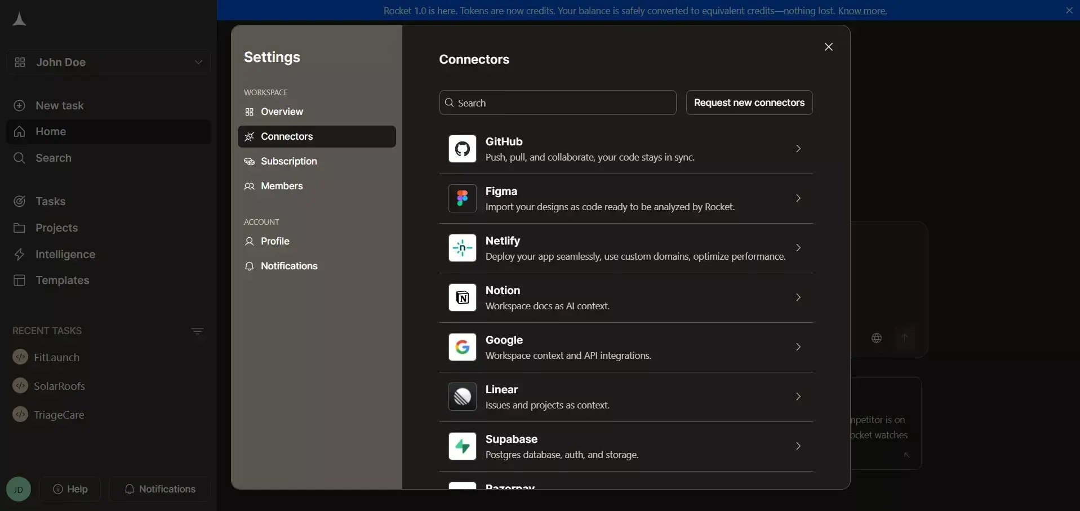Open the Notion connector icon
Screen dimensions: 1080x511
(x=463, y=297)
